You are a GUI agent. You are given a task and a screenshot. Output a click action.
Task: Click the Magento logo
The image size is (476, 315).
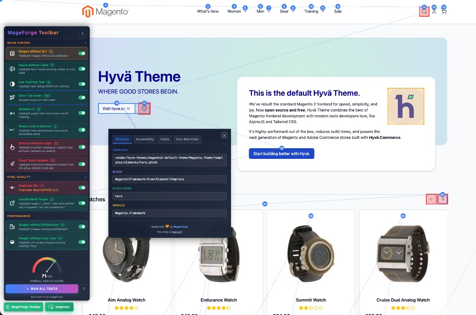(106, 12)
